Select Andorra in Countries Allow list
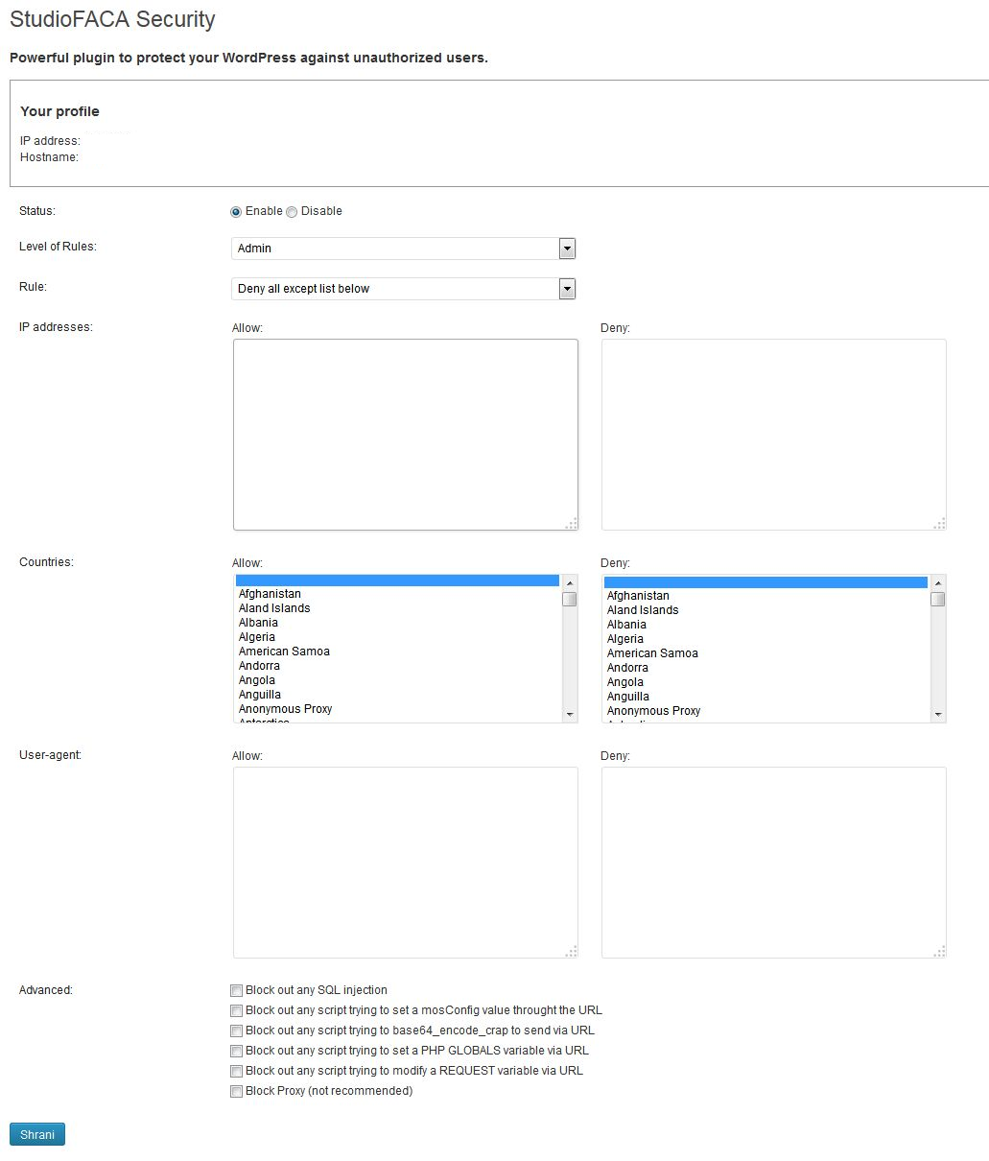The image size is (989, 1161). point(397,666)
